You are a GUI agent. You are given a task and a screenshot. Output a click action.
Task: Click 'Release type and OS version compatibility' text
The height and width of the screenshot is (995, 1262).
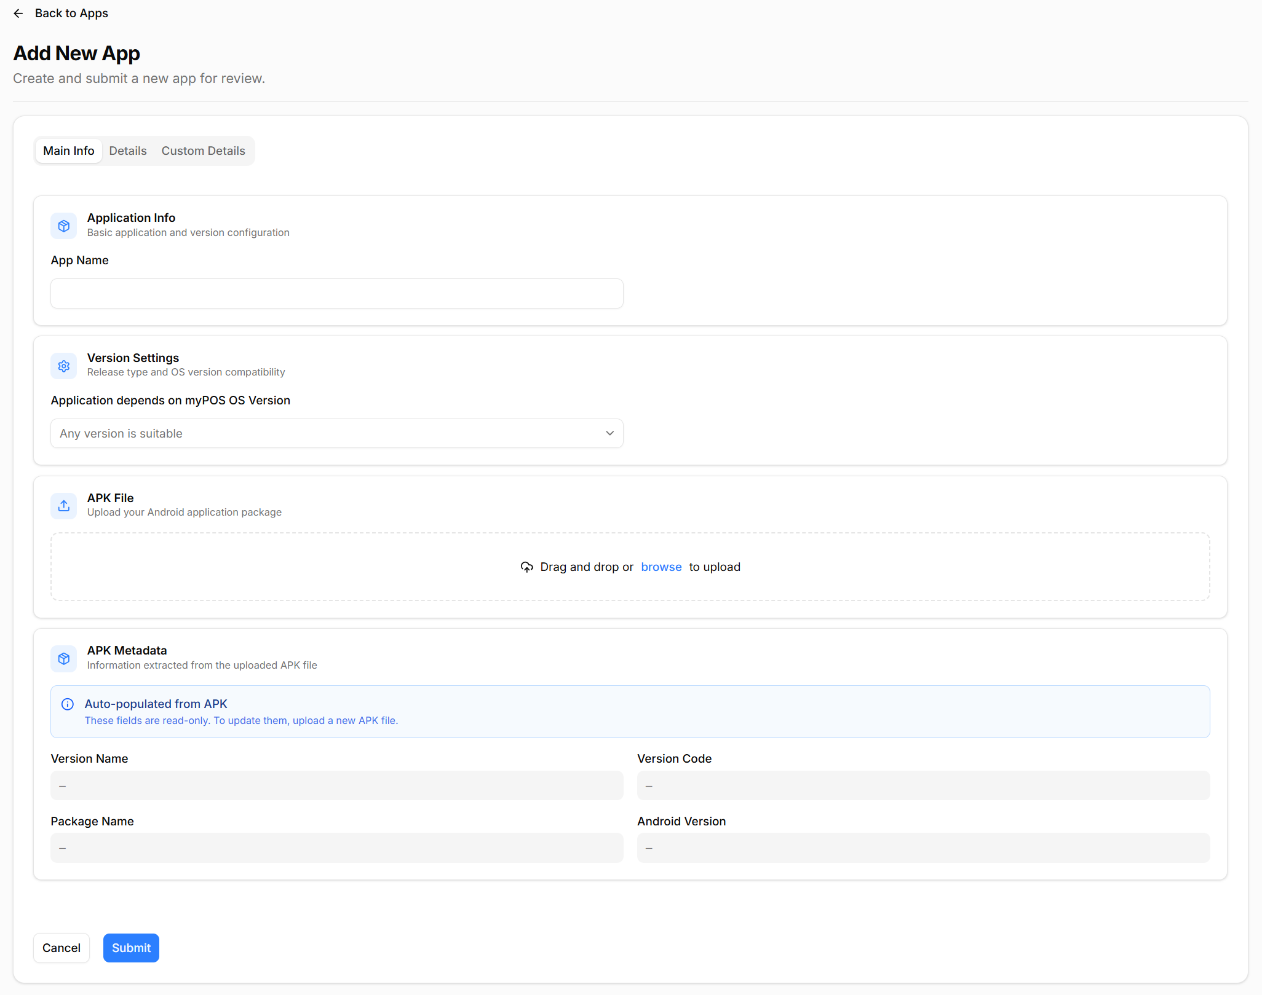click(186, 372)
